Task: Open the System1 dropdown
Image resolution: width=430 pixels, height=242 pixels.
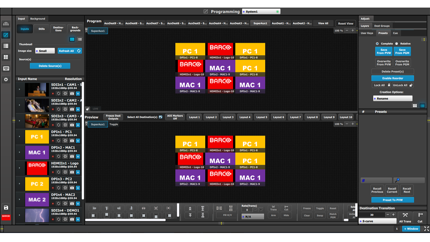Action: pos(261,12)
